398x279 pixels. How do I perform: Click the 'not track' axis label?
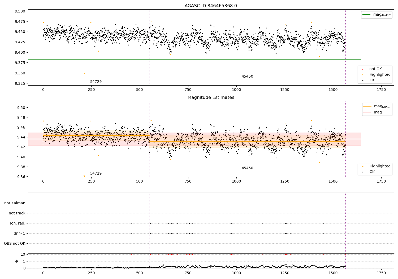click(17, 213)
